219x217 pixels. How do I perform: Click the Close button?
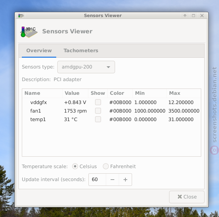click(x=187, y=197)
